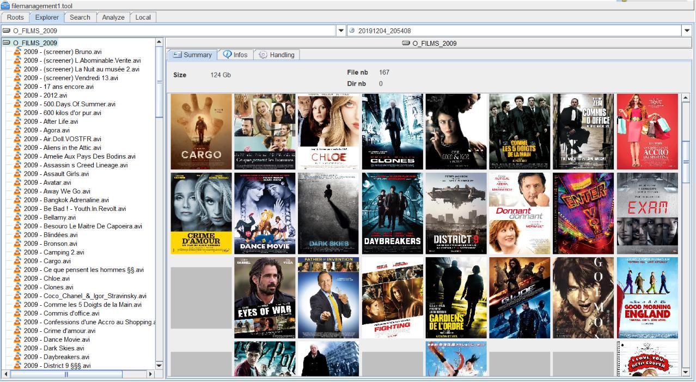Select '2009 - Crime d'amour.avi' file
This screenshot has height=382, width=696.
click(x=59, y=331)
